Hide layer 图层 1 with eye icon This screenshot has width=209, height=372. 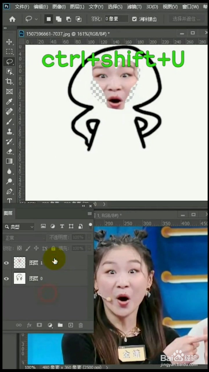6,263
